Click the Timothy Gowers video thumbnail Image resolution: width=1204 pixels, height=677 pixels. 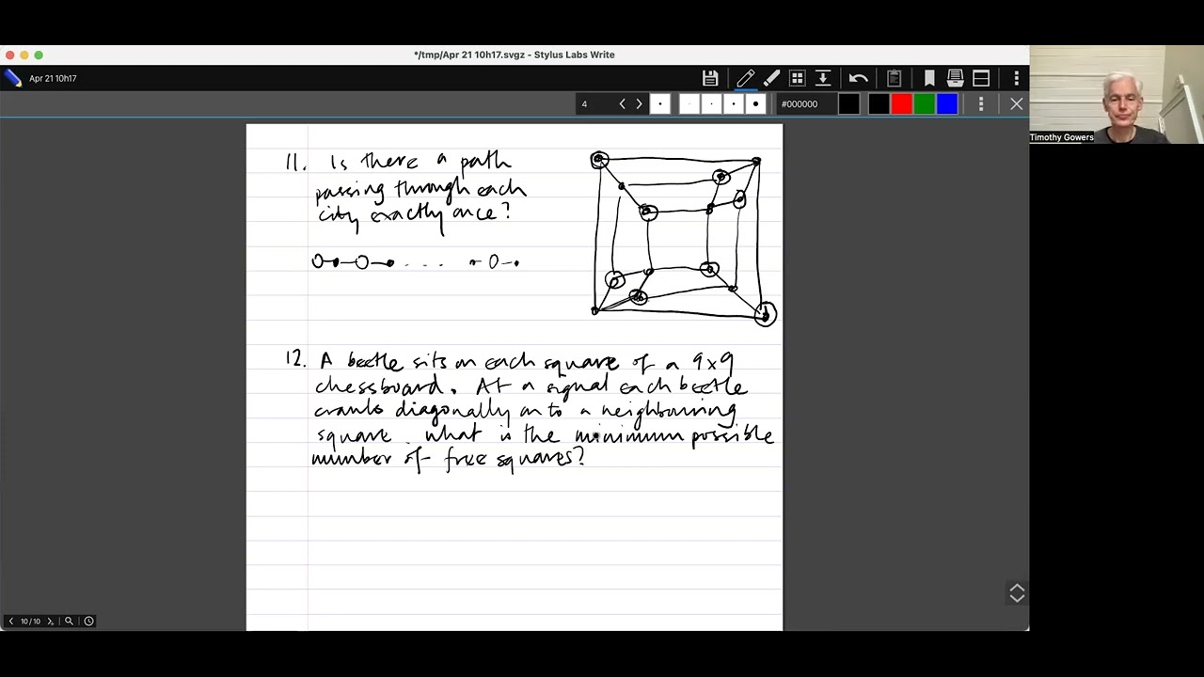click(1117, 95)
